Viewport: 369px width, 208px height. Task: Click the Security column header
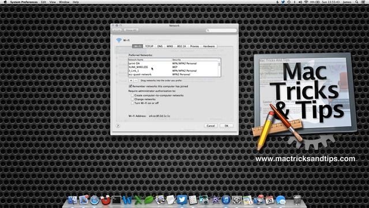[195, 60]
